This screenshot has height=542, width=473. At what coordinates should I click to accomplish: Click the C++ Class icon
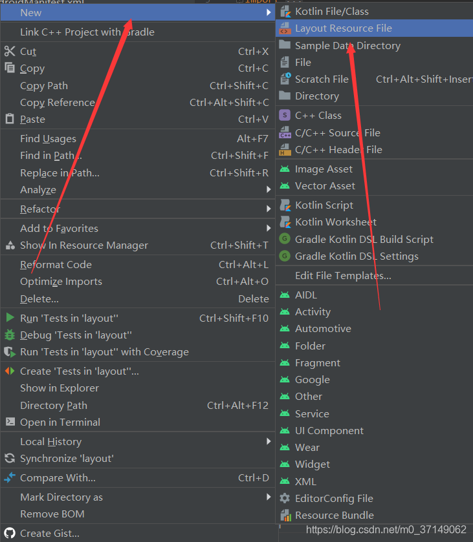coord(285,115)
